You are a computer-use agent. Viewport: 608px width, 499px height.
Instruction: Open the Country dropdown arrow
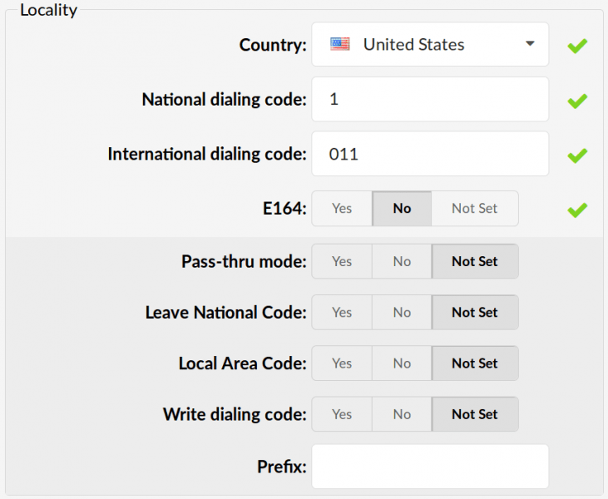530,43
